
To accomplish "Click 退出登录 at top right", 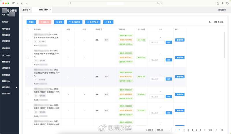I will coord(222,10).
